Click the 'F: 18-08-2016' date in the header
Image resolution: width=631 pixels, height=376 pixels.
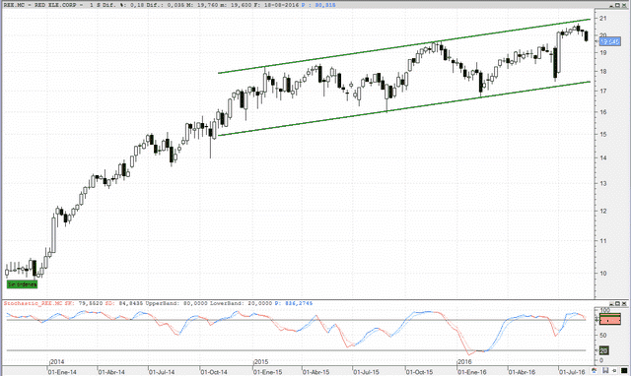[x=276, y=5]
